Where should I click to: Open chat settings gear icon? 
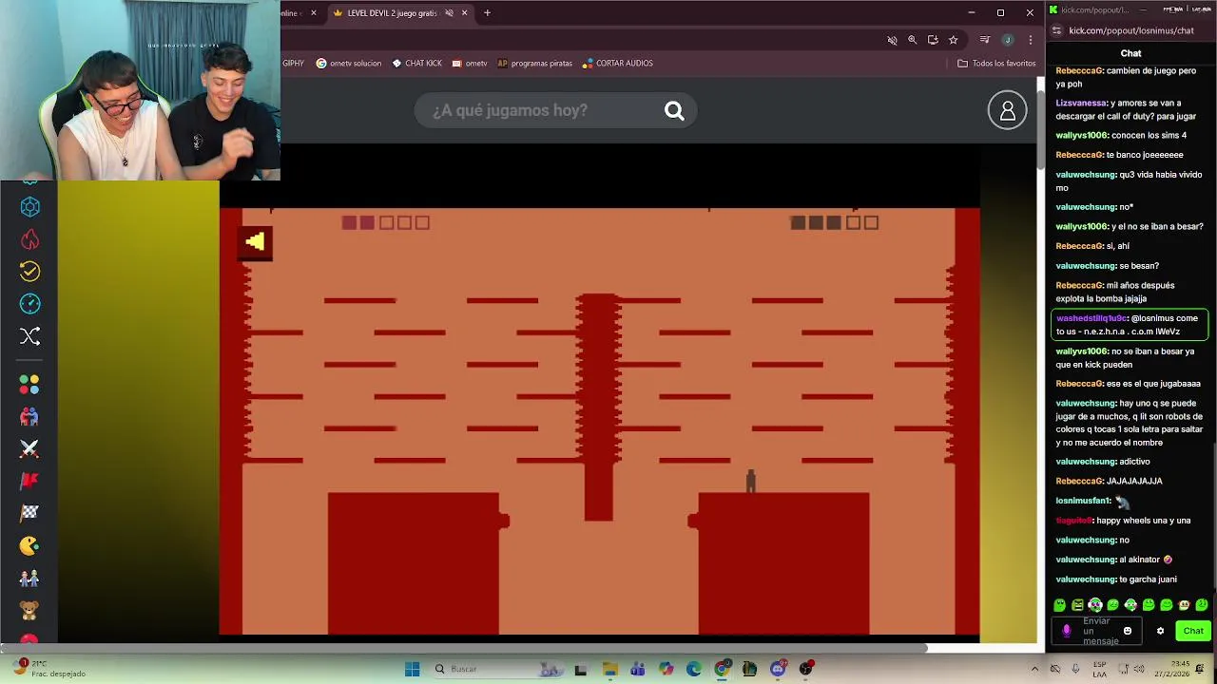pos(1160,631)
